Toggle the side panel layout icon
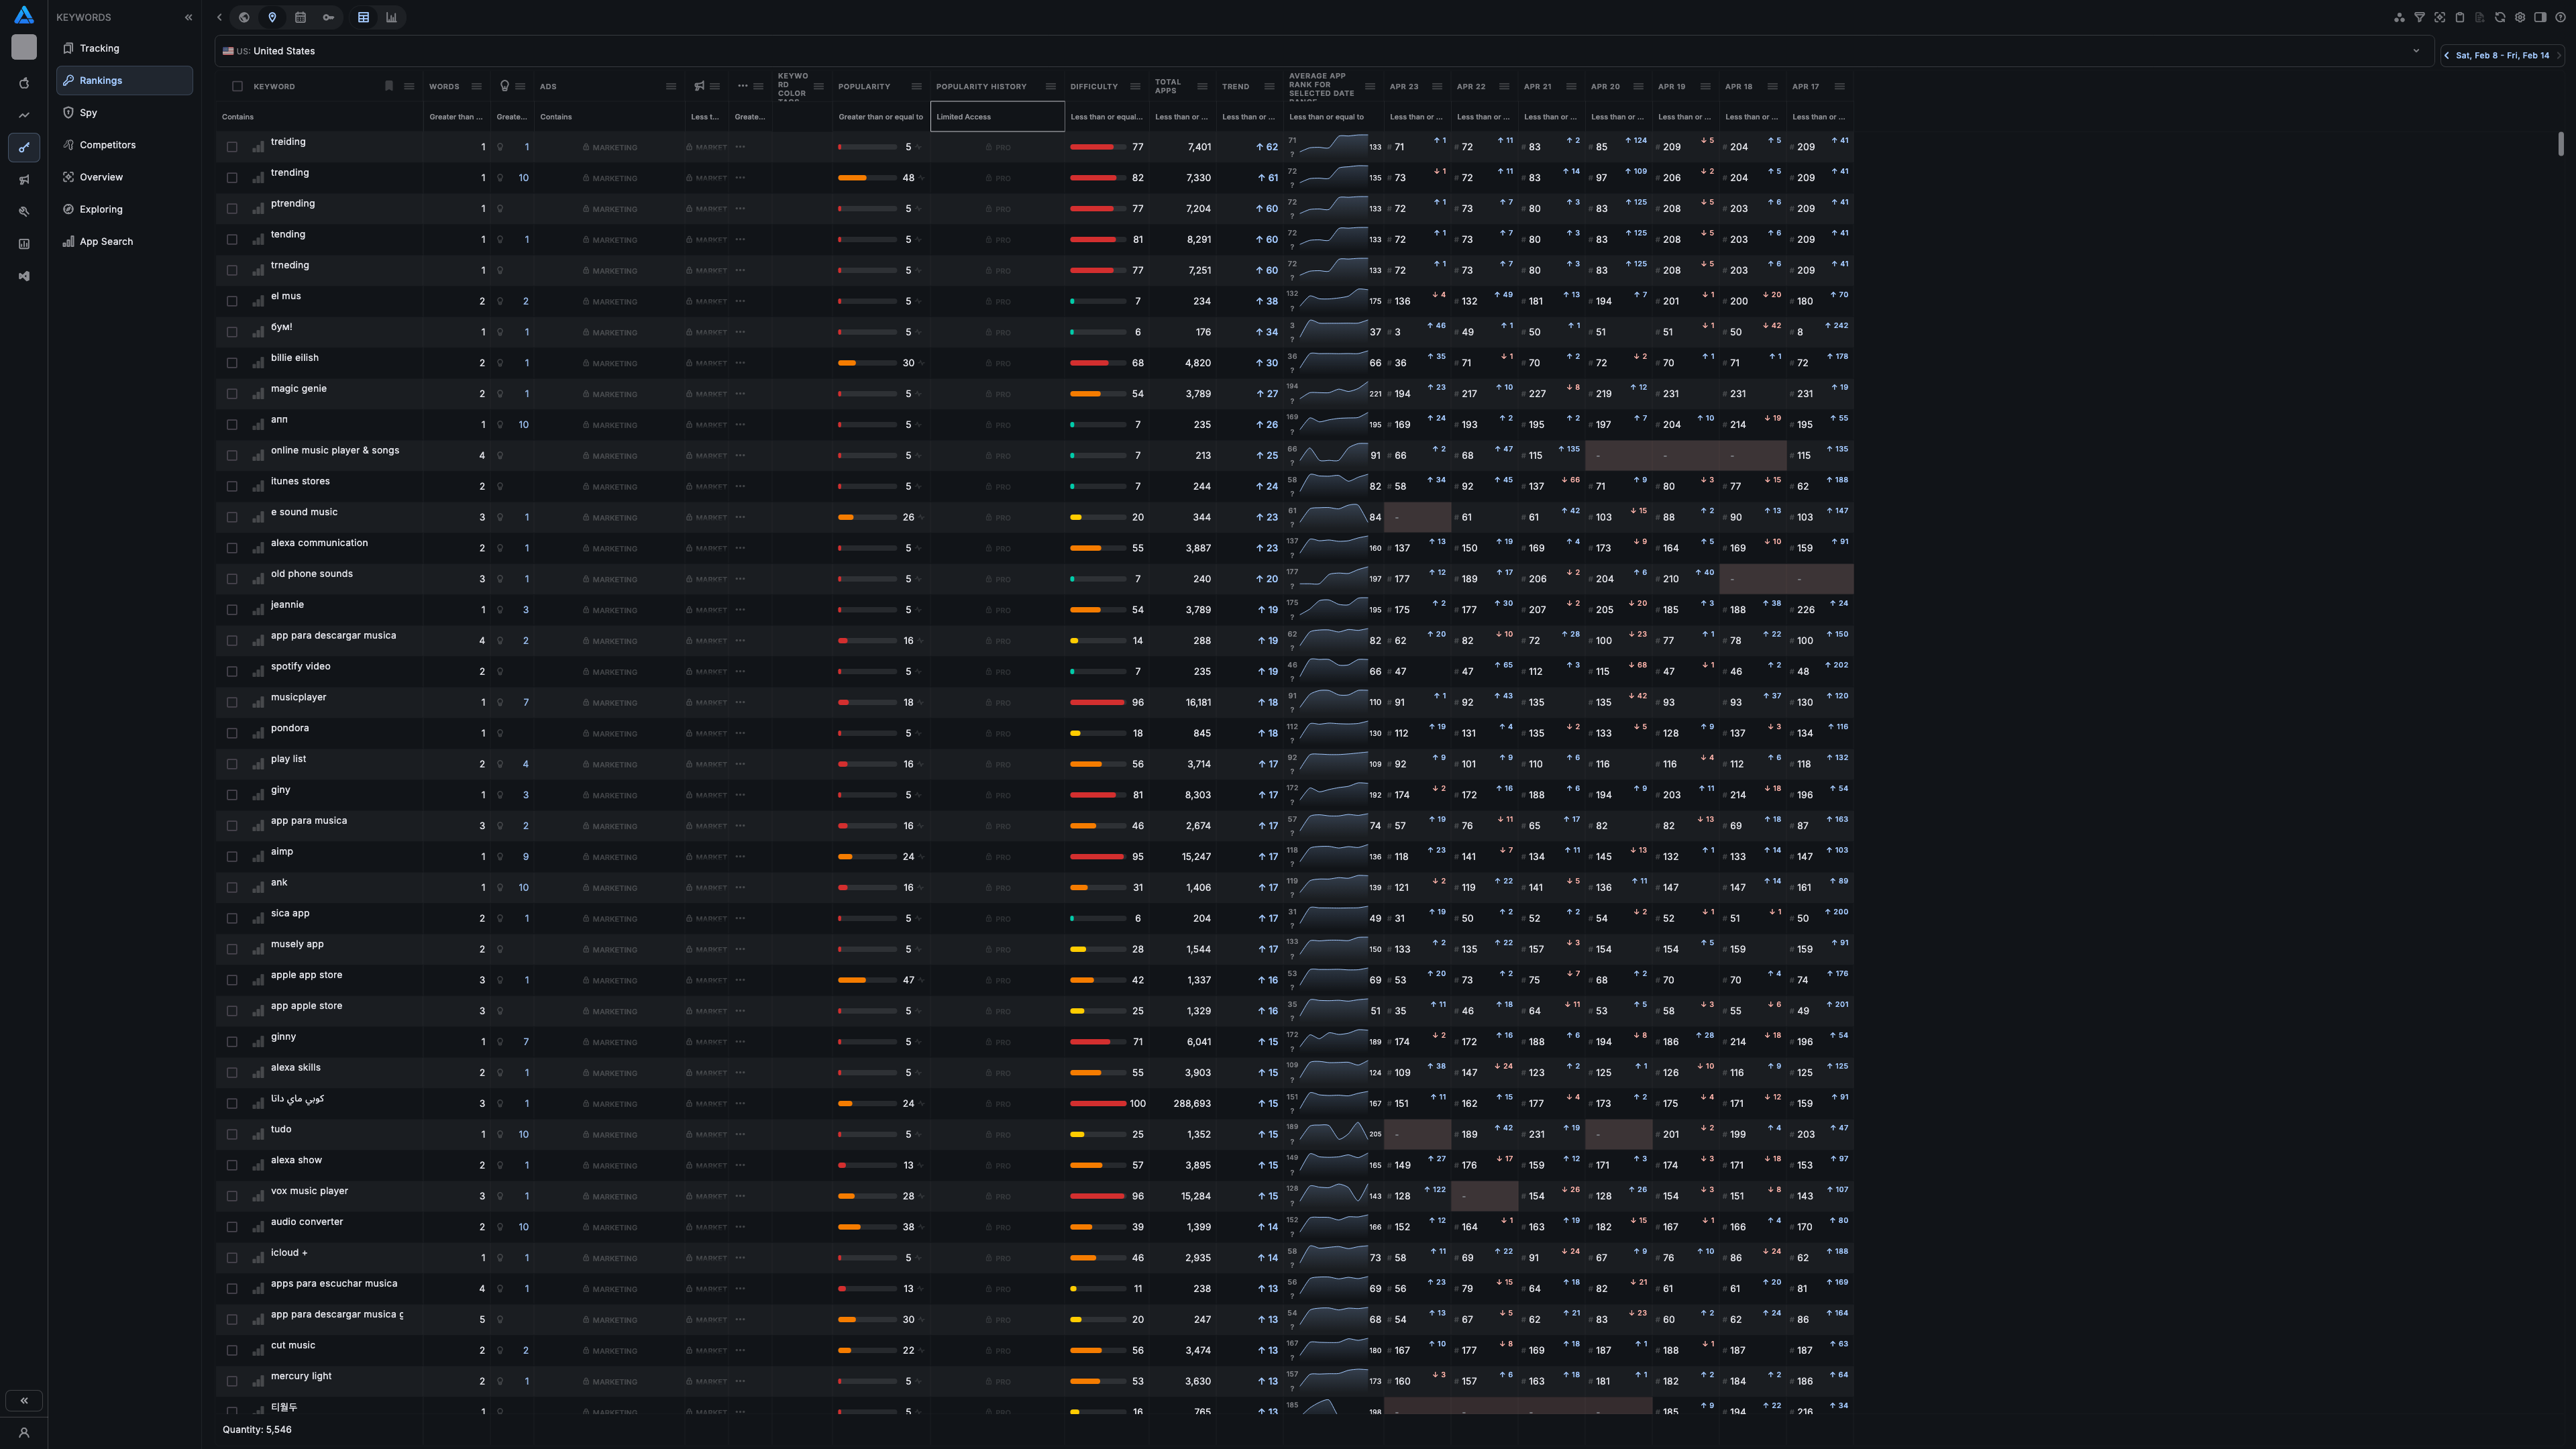This screenshot has height=1449, width=2576. (2540, 17)
